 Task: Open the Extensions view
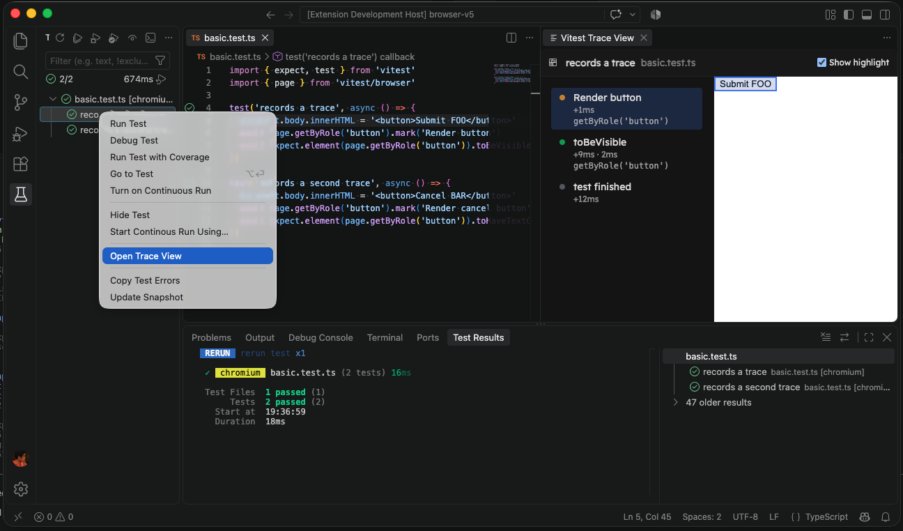coord(21,164)
